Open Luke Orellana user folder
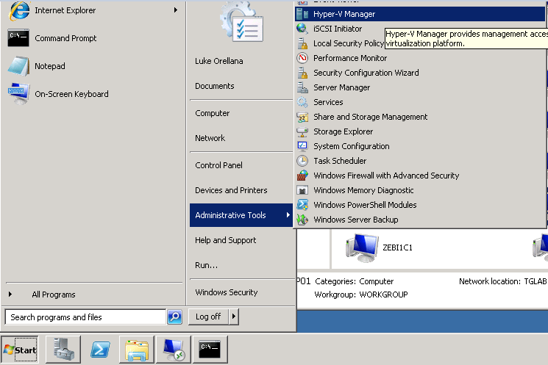Screen dimensions: 548x365 pos(218,61)
